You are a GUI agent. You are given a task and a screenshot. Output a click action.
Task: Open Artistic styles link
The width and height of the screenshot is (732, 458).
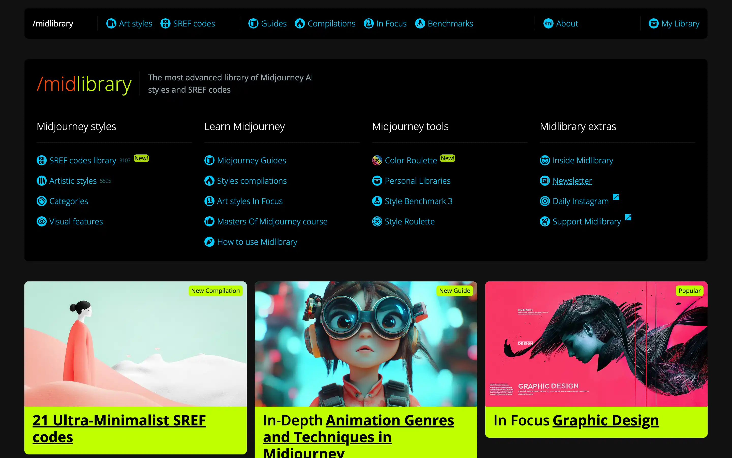(x=73, y=181)
